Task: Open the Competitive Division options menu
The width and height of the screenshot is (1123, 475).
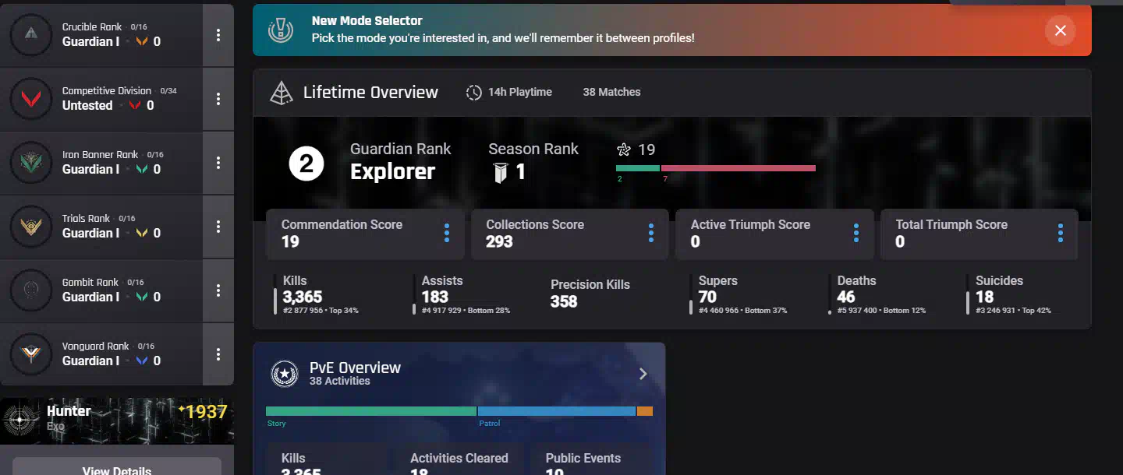Action: [x=218, y=99]
